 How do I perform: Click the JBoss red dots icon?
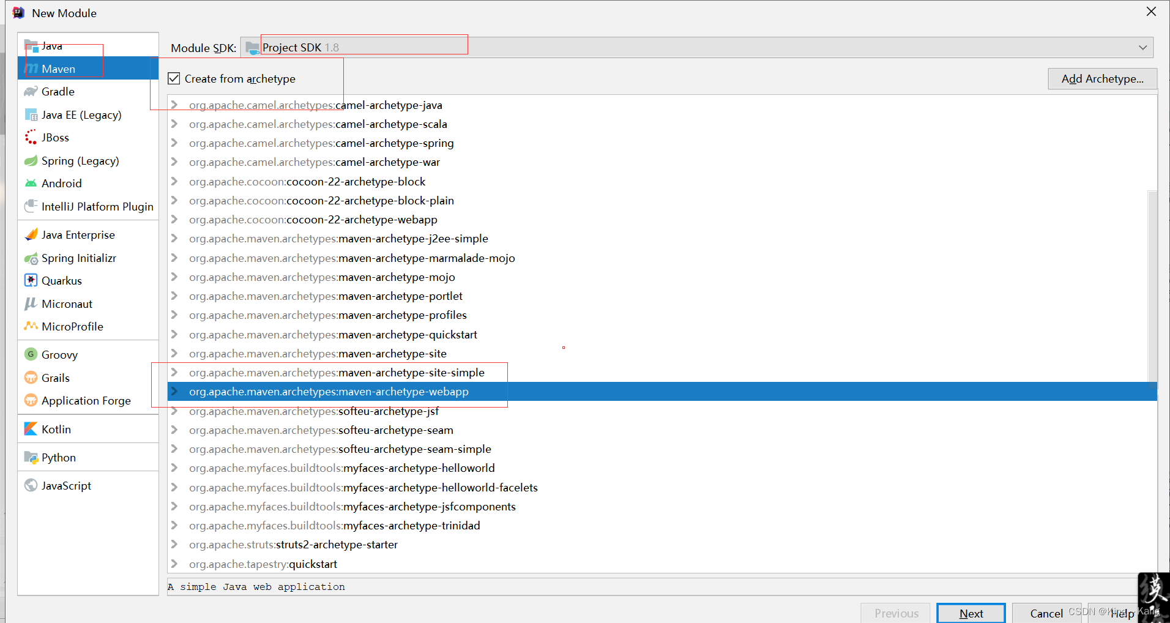tap(31, 137)
